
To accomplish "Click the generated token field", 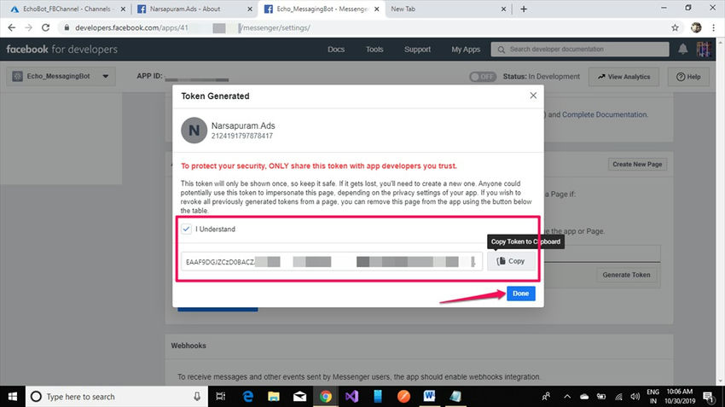I will click(331, 262).
